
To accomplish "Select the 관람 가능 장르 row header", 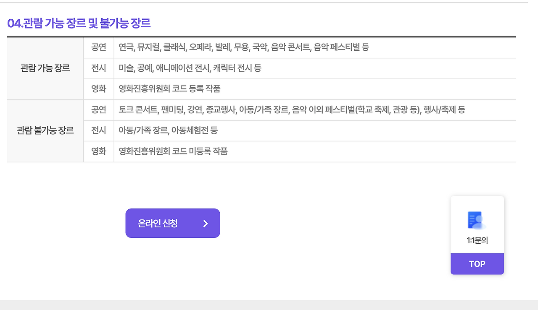I will pos(45,68).
